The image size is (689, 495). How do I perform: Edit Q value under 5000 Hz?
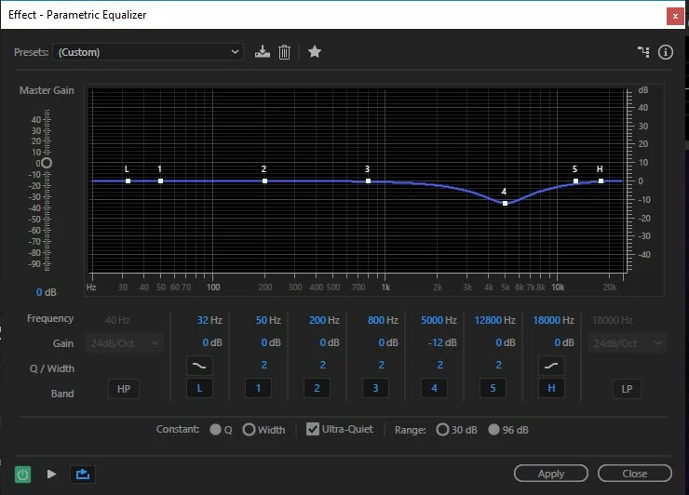439,365
